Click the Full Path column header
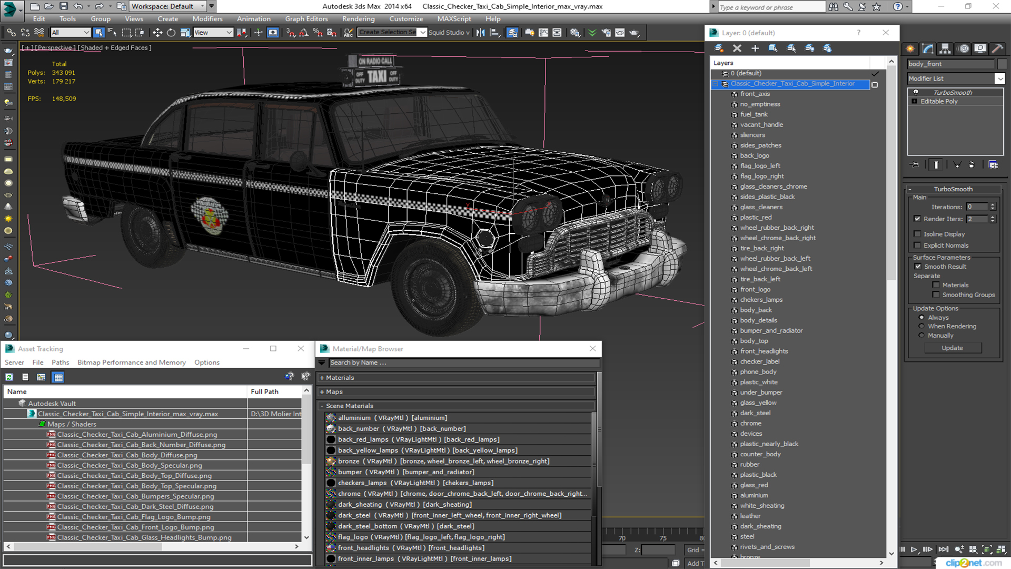Viewport: 1011px width, 569px height. pos(274,391)
